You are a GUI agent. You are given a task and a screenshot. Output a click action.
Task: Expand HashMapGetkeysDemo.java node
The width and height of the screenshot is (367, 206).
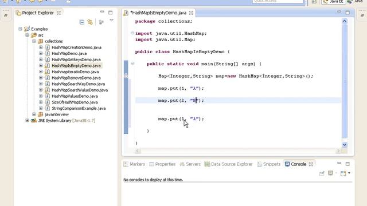(41, 60)
